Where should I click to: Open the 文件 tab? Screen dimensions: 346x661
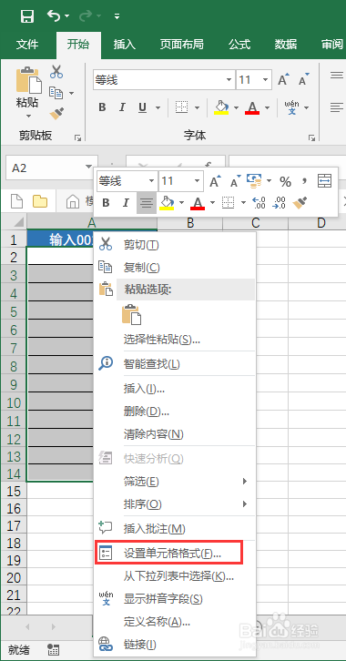(27, 45)
